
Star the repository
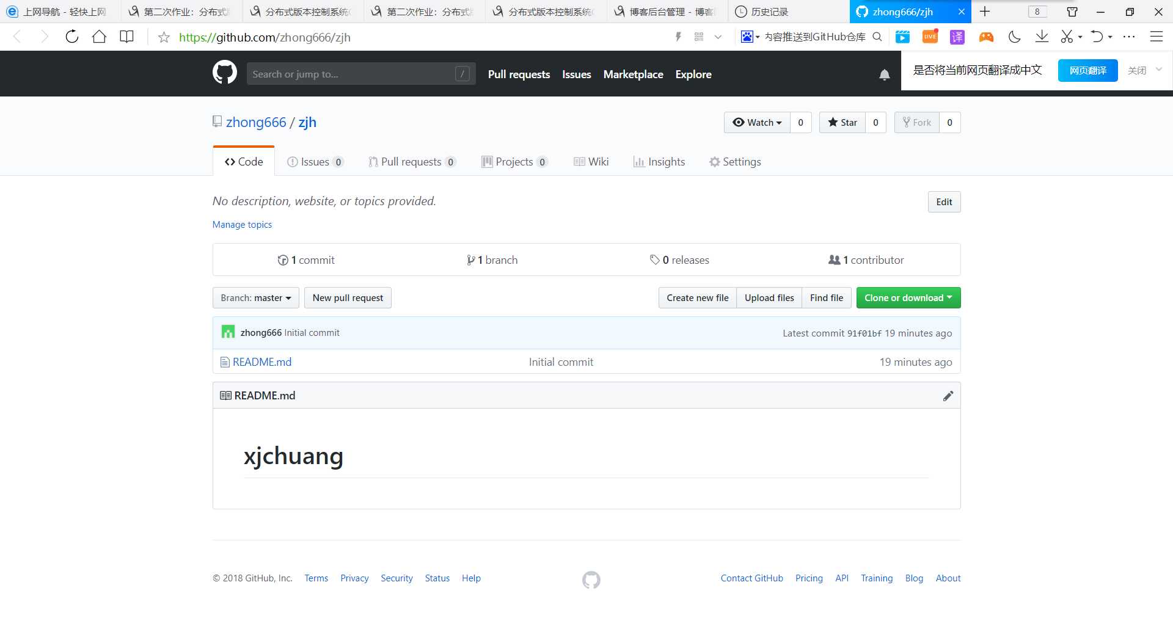click(x=842, y=122)
